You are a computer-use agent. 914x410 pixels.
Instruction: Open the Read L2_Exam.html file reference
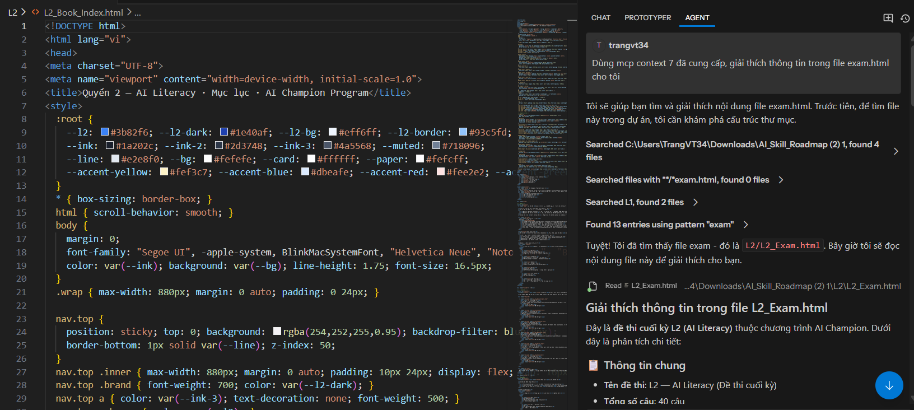tap(654, 286)
